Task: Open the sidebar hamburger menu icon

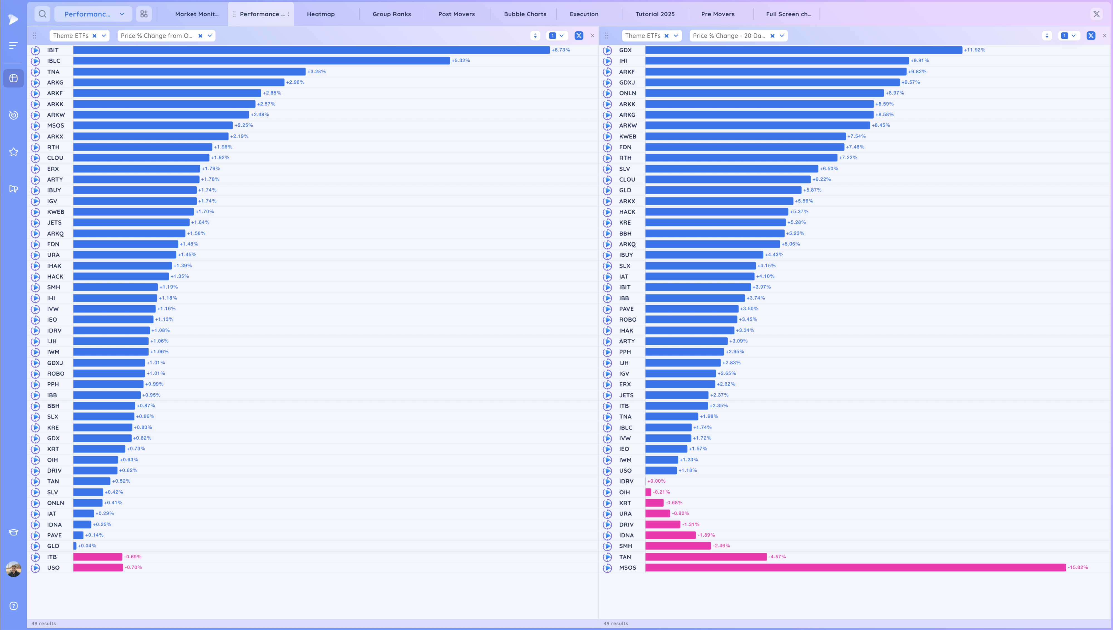Action: [x=13, y=45]
